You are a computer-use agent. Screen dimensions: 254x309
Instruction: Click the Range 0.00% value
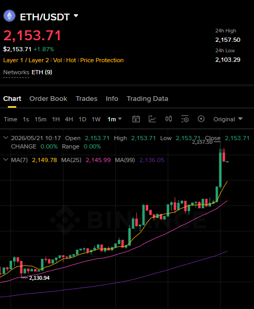pos(92,146)
